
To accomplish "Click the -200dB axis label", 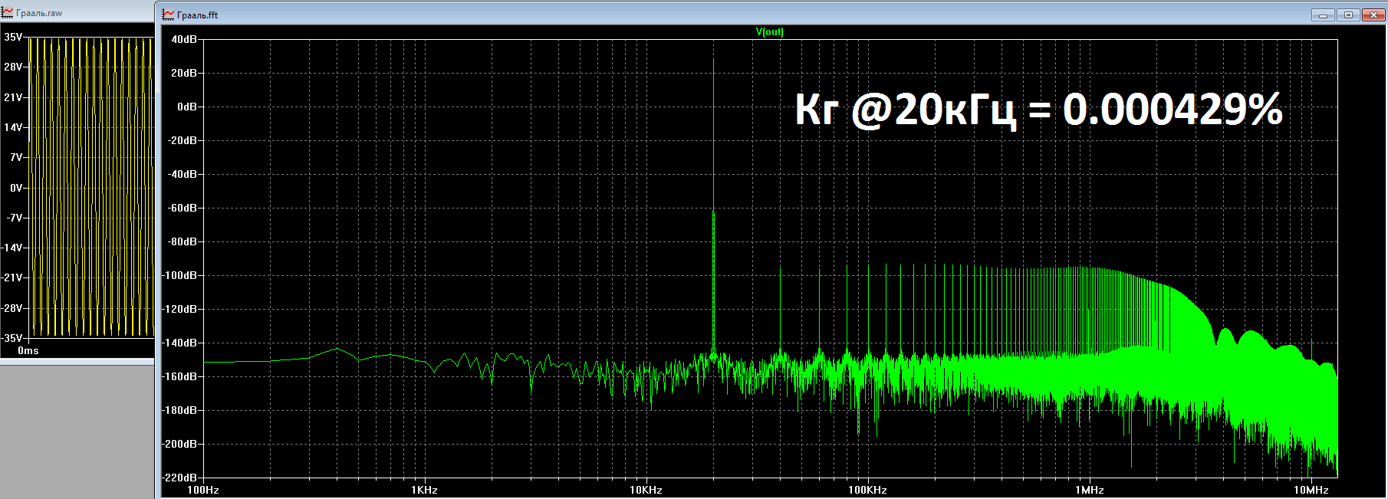I will coord(180,444).
